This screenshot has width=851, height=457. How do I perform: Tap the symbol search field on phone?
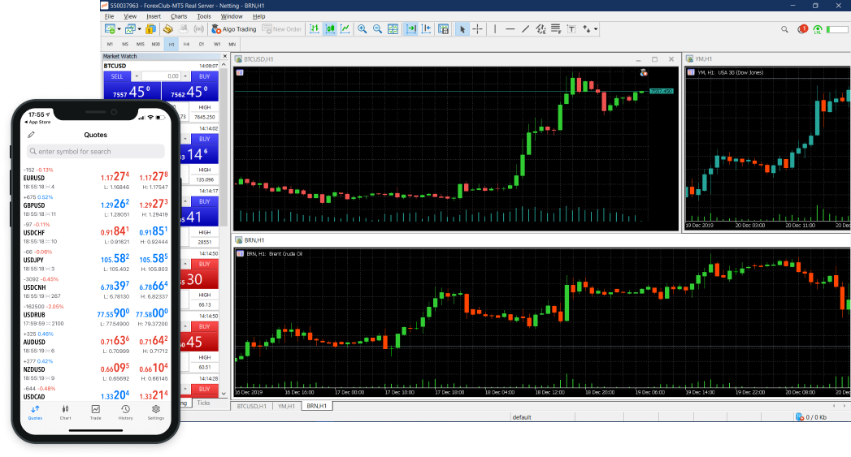pyautogui.click(x=96, y=151)
